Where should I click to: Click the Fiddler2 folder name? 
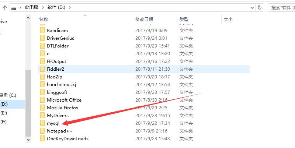point(56,69)
